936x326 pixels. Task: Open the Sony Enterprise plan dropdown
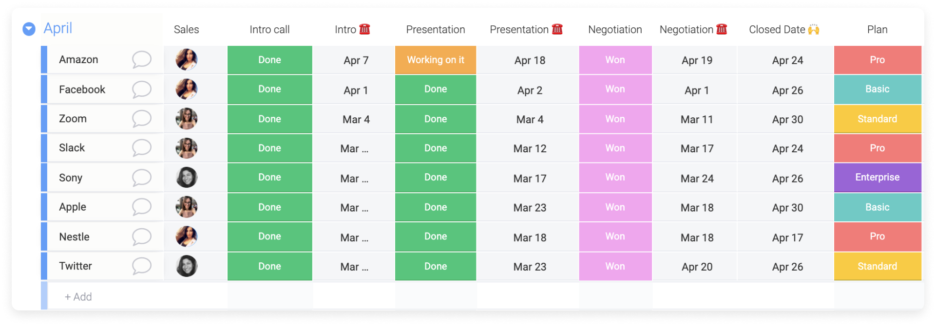tap(878, 178)
